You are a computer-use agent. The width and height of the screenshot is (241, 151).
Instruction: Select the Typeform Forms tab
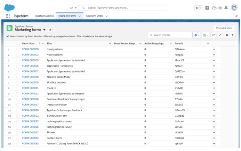67,16
